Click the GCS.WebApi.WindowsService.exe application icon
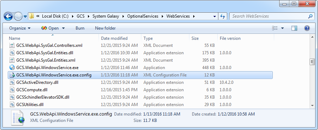Viewport: 318px width, 130px height. (x=12, y=68)
